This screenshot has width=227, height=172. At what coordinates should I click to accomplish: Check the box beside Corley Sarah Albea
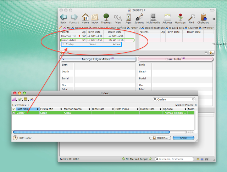pyautogui.click(x=63, y=45)
